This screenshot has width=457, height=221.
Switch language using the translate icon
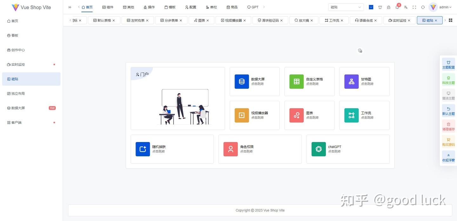(x=406, y=7)
